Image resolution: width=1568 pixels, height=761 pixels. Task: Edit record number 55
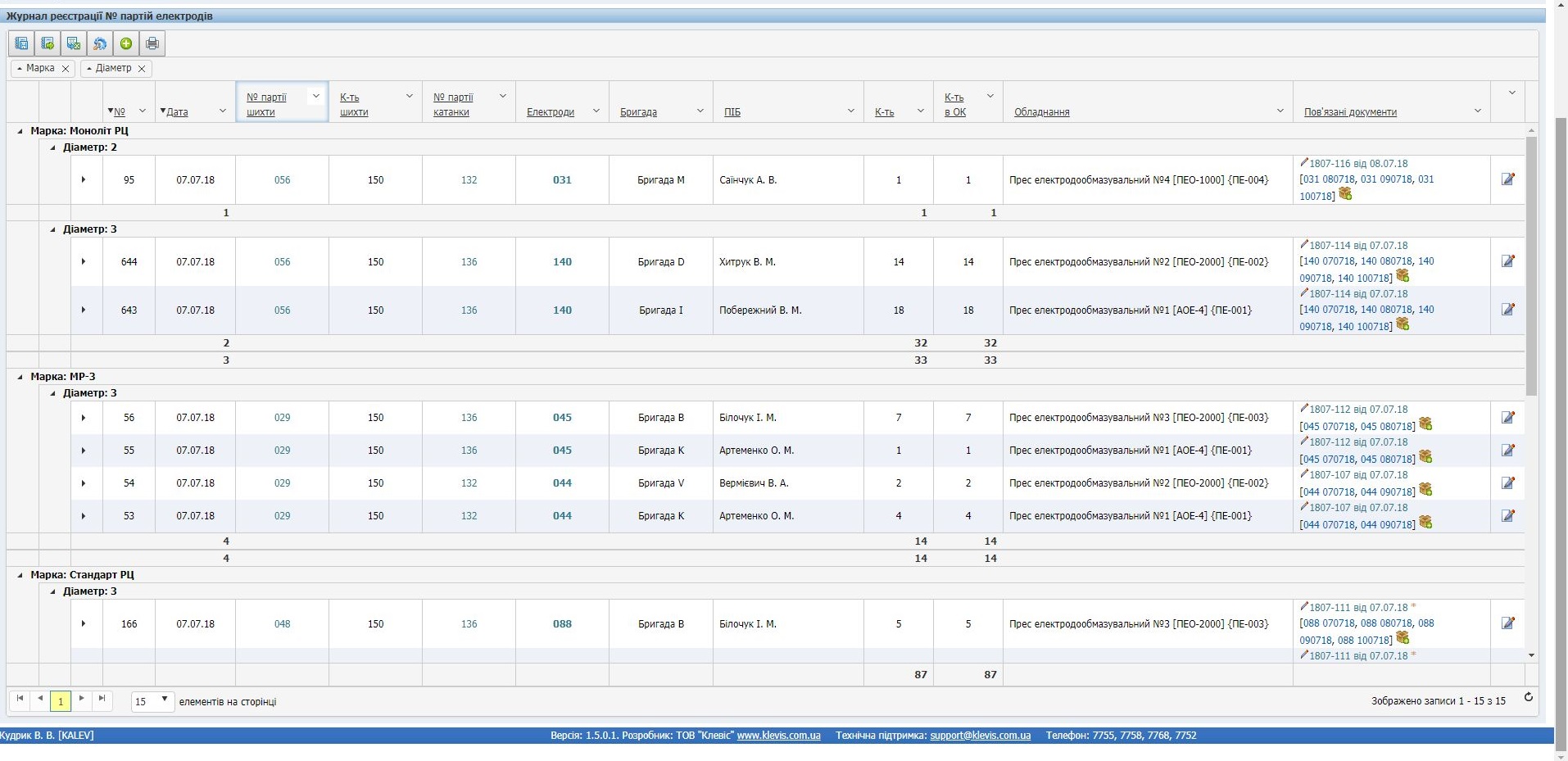pyautogui.click(x=1507, y=451)
